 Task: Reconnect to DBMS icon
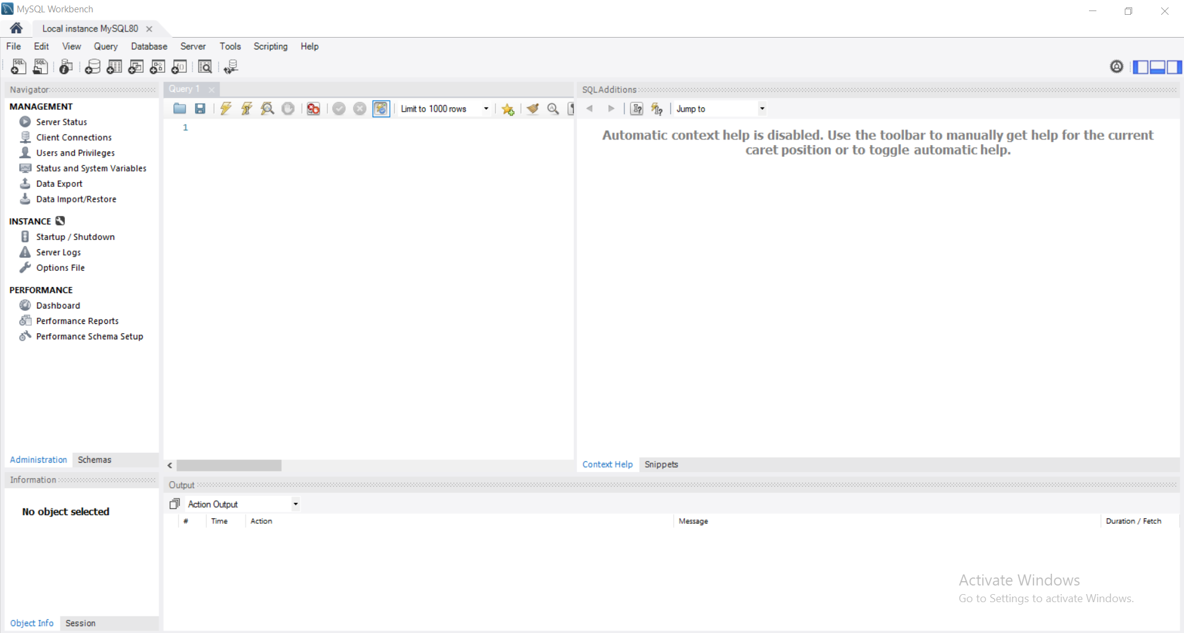click(x=231, y=67)
